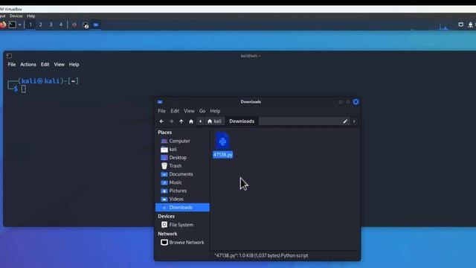Click the terminal window title bar icon
This screenshot has width=476, height=268.
(x=9, y=56)
